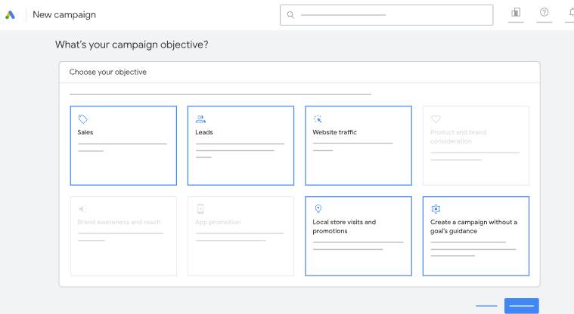
Task: Click the heart icon for brand consideration
Action: pyautogui.click(x=436, y=119)
